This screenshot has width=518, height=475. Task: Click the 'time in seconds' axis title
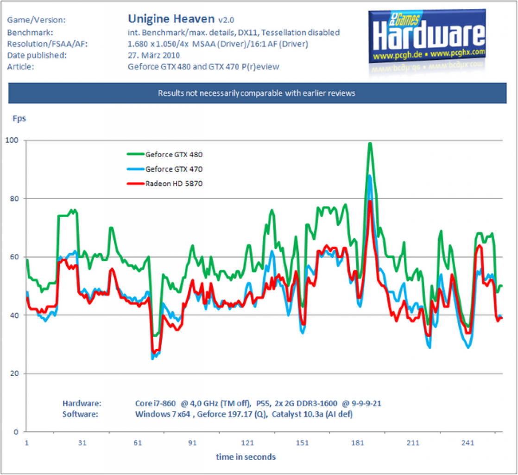tap(246, 457)
